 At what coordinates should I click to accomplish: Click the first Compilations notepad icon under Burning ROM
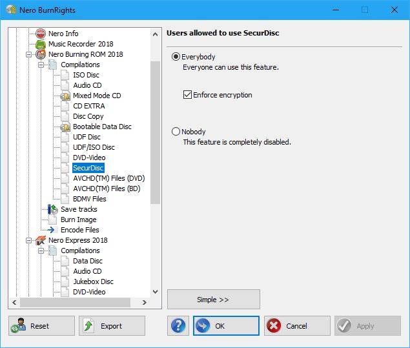(x=53, y=65)
